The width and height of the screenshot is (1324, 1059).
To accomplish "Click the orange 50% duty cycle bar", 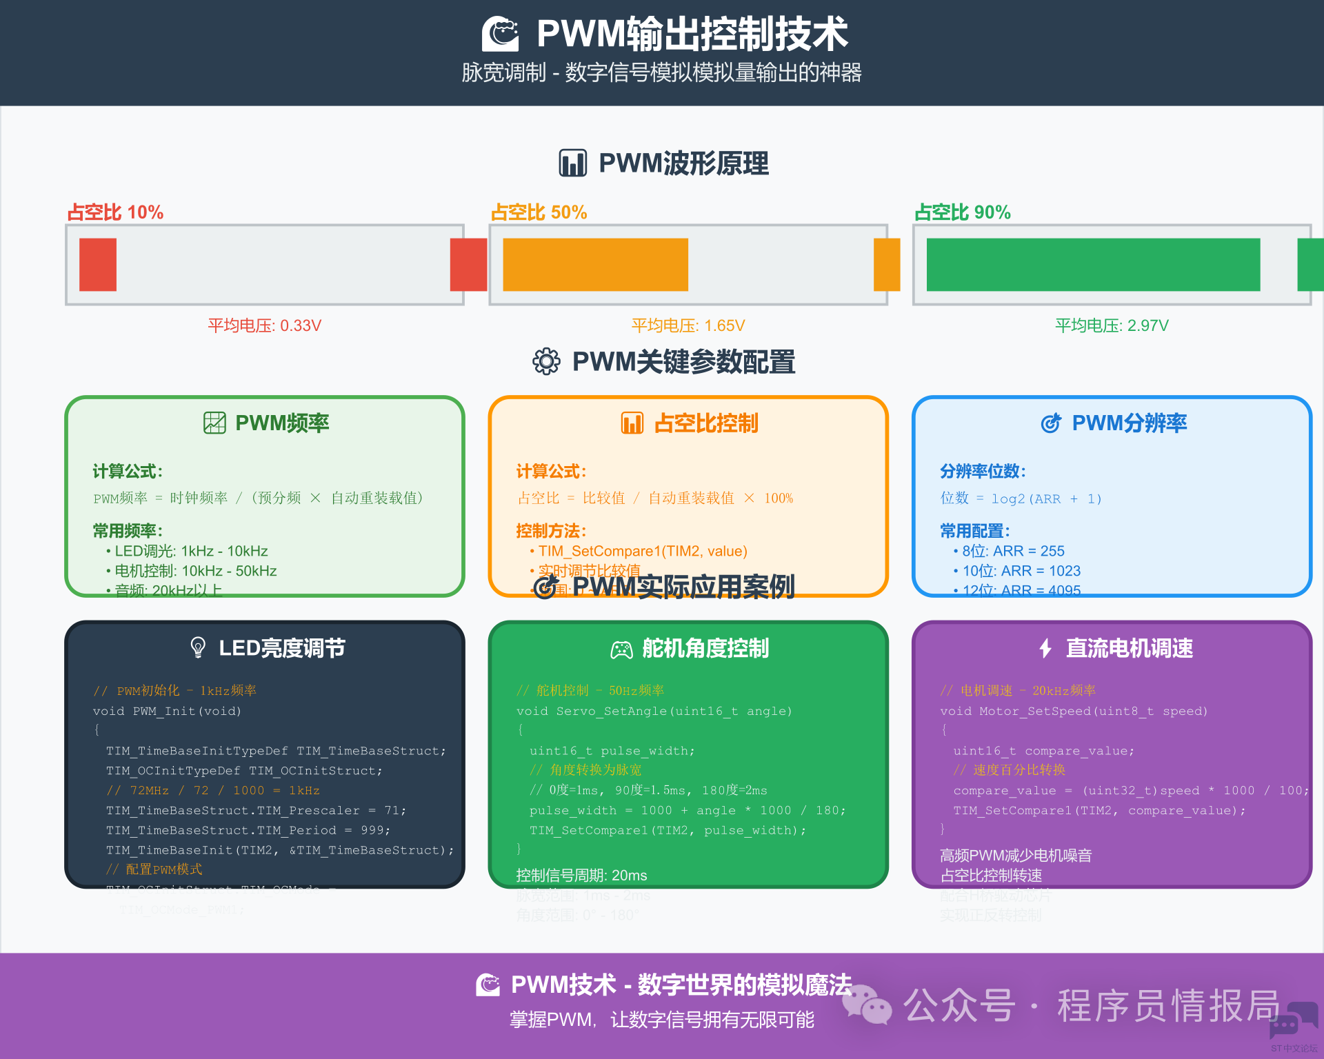I will 595,265.
